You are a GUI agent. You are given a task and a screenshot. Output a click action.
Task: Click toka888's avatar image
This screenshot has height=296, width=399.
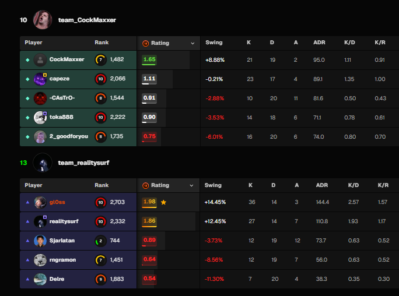coord(40,118)
